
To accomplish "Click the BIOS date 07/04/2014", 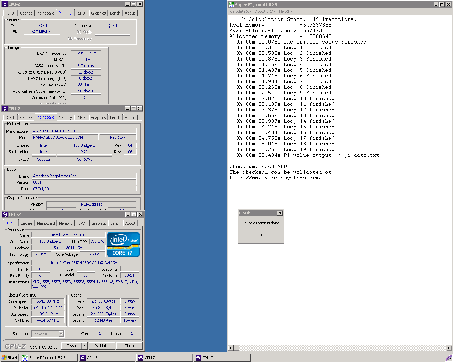I will [84, 189].
